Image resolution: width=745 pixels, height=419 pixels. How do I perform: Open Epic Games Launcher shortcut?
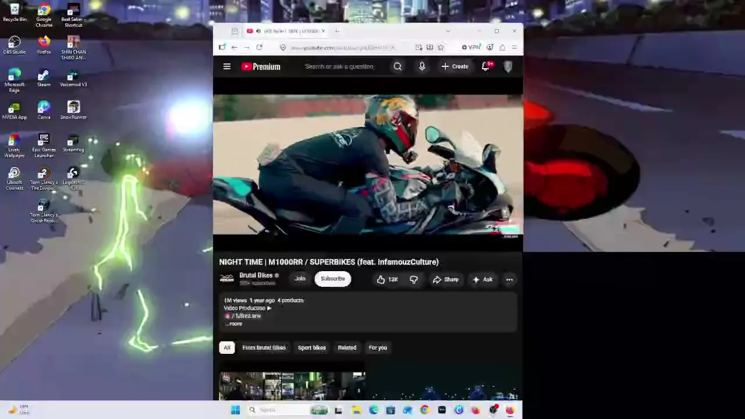click(x=44, y=146)
